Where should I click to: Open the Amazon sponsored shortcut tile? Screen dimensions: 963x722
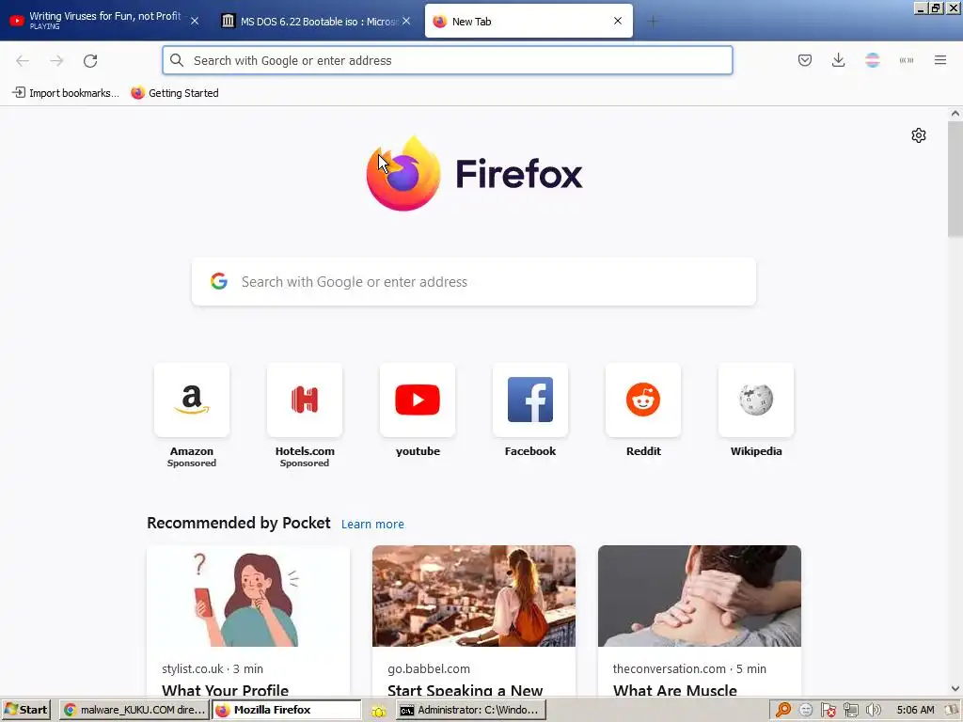(192, 400)
